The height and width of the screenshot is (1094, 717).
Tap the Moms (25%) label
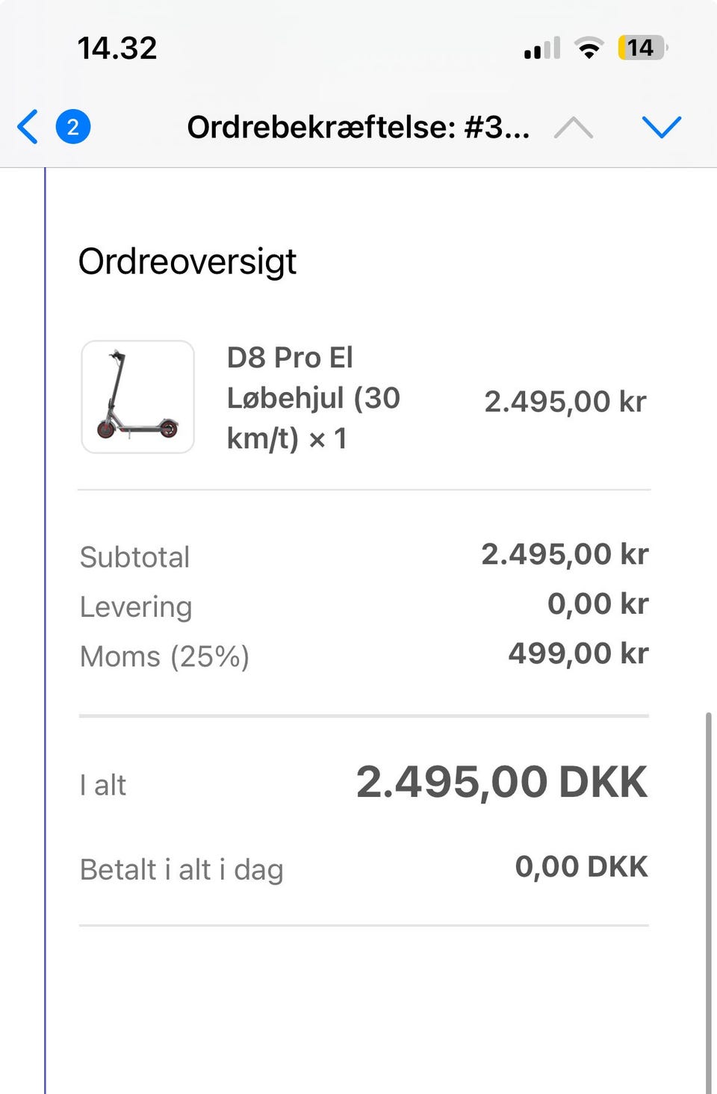click(x=164, y=656)
